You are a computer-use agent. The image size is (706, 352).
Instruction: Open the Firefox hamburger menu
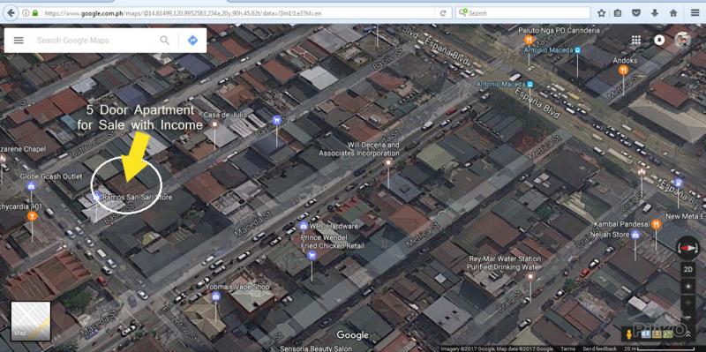tap(695, 13)
